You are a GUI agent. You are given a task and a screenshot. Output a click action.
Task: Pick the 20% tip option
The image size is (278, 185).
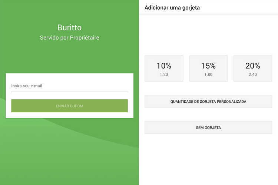[253, 69]
